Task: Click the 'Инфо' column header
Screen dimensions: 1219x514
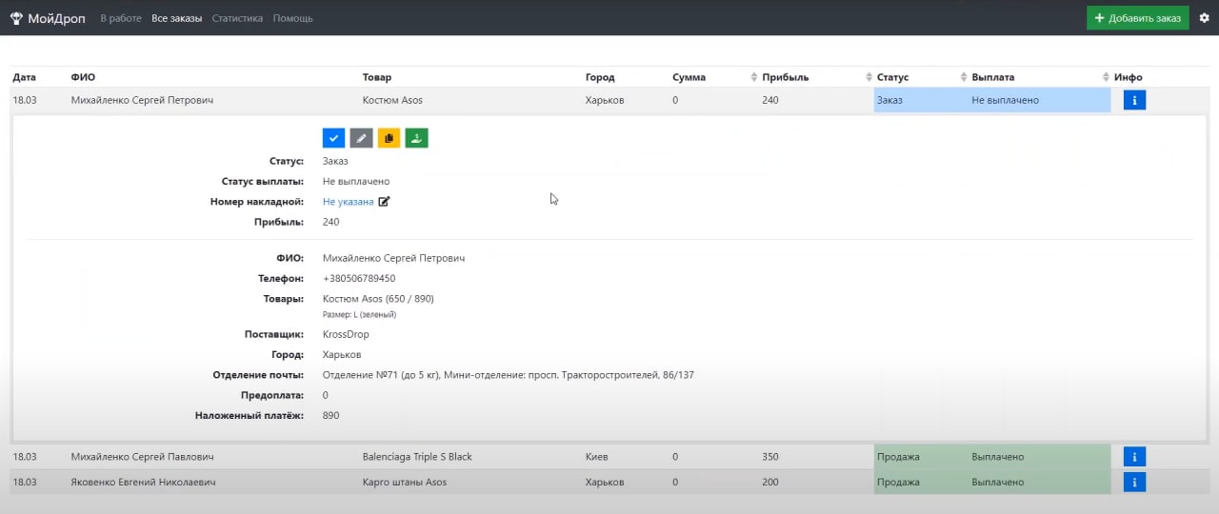Action: 1128,77
